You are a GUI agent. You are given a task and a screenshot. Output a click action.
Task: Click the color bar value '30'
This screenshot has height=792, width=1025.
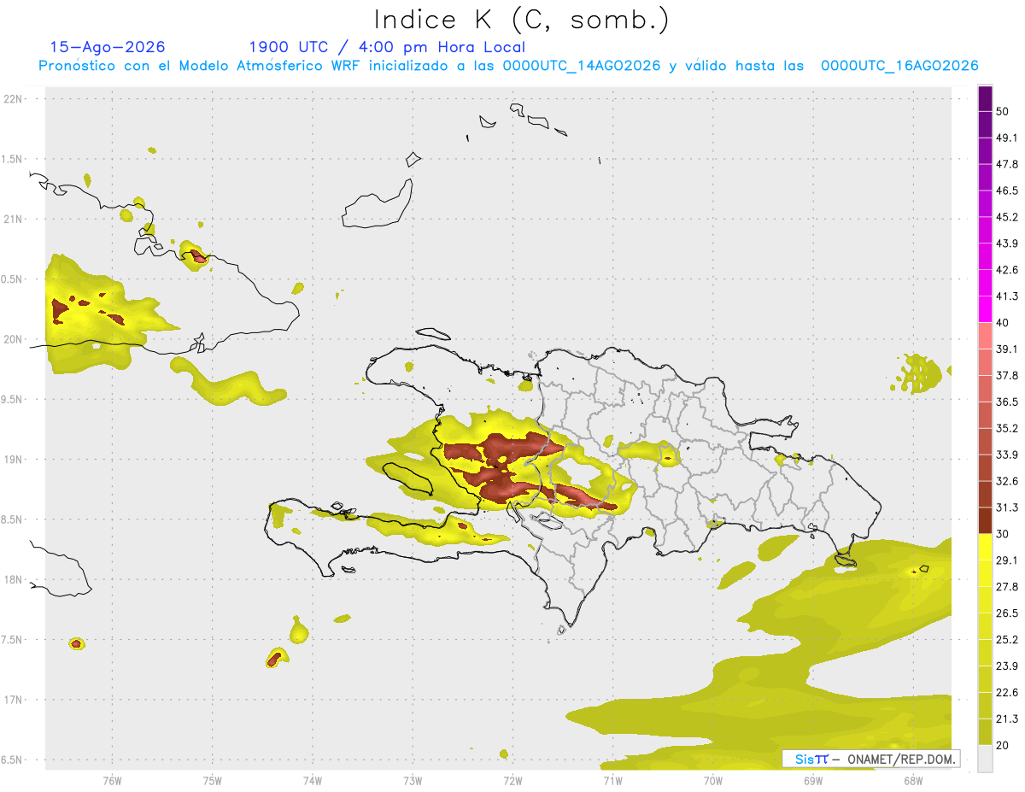[1003, 534]
